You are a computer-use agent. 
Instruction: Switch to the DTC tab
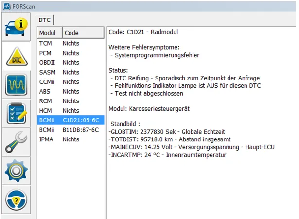point(45,19)
